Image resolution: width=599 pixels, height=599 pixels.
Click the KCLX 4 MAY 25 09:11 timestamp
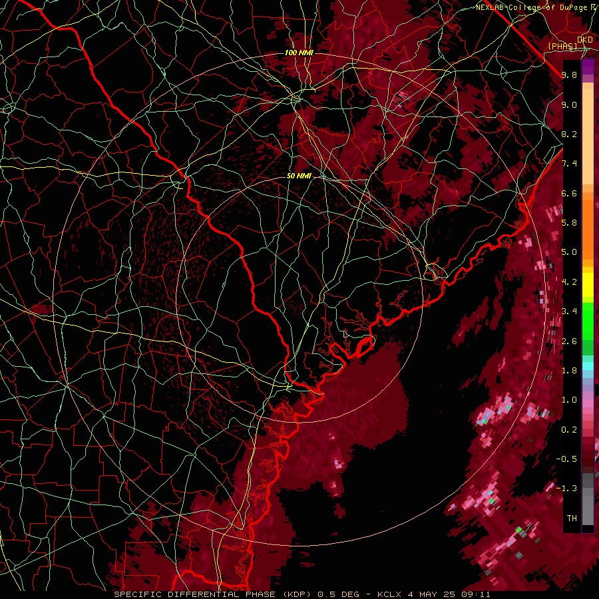pos(434,594)
